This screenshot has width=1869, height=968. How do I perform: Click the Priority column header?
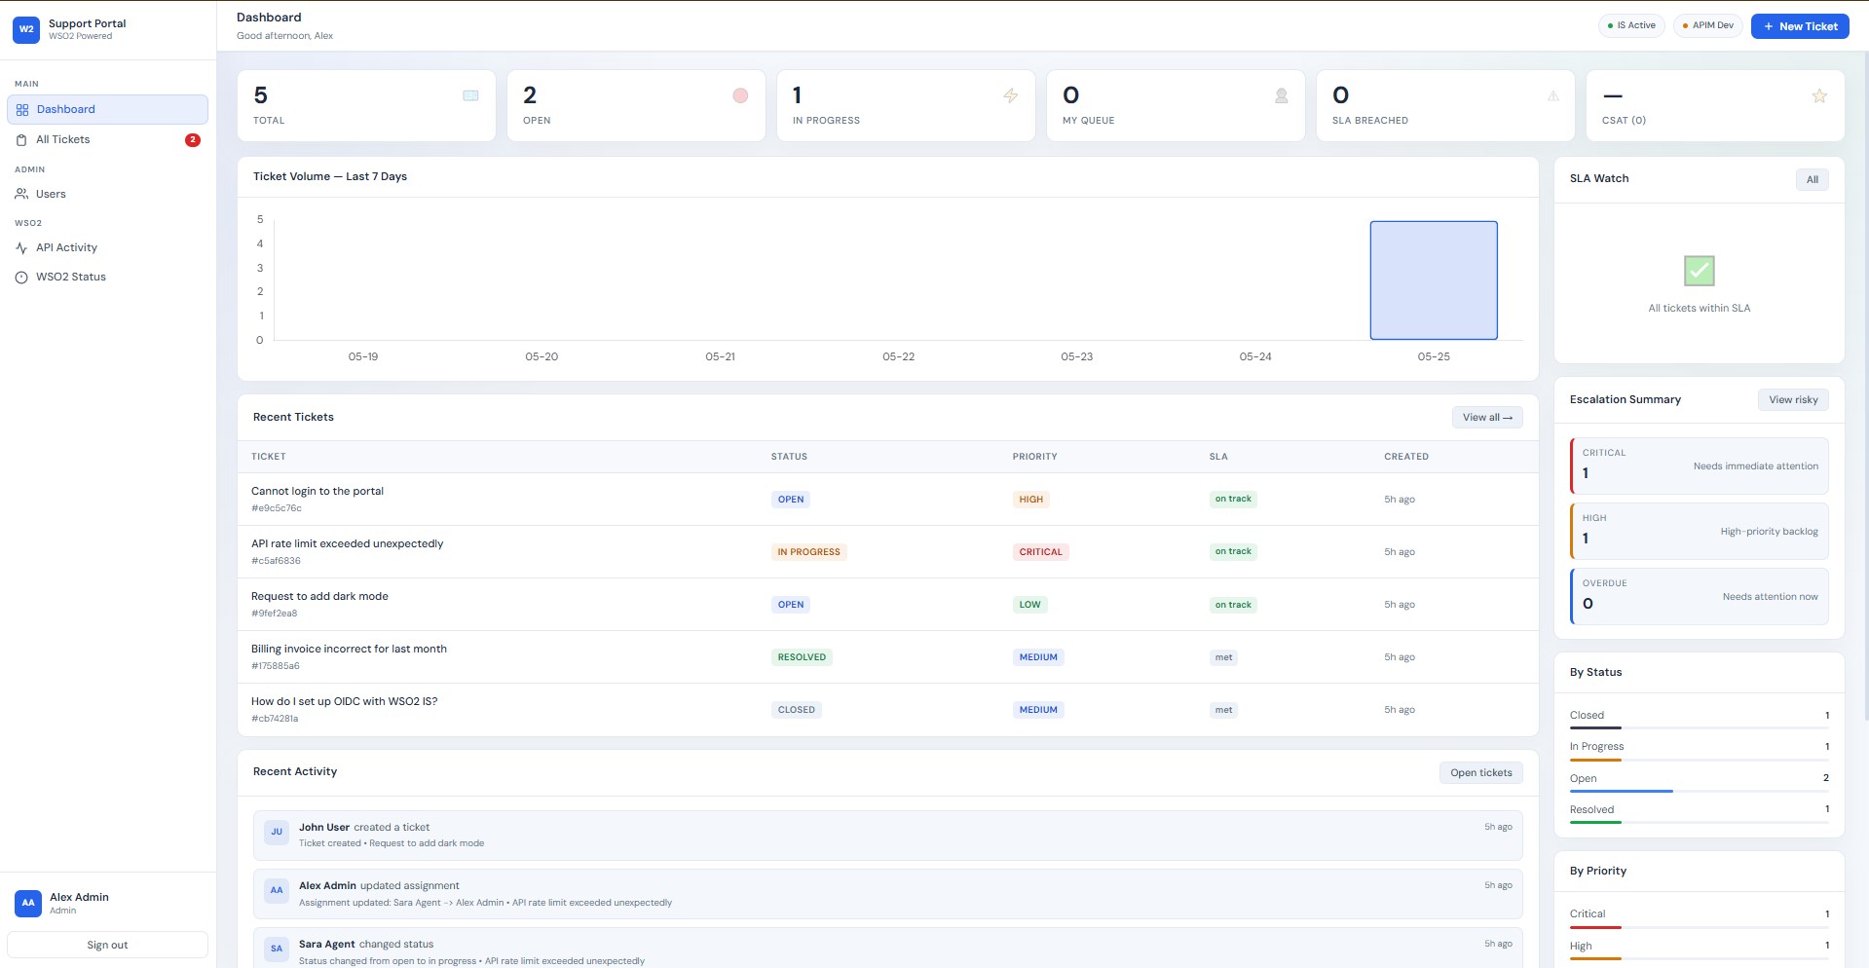click(x=1034, y=457)
